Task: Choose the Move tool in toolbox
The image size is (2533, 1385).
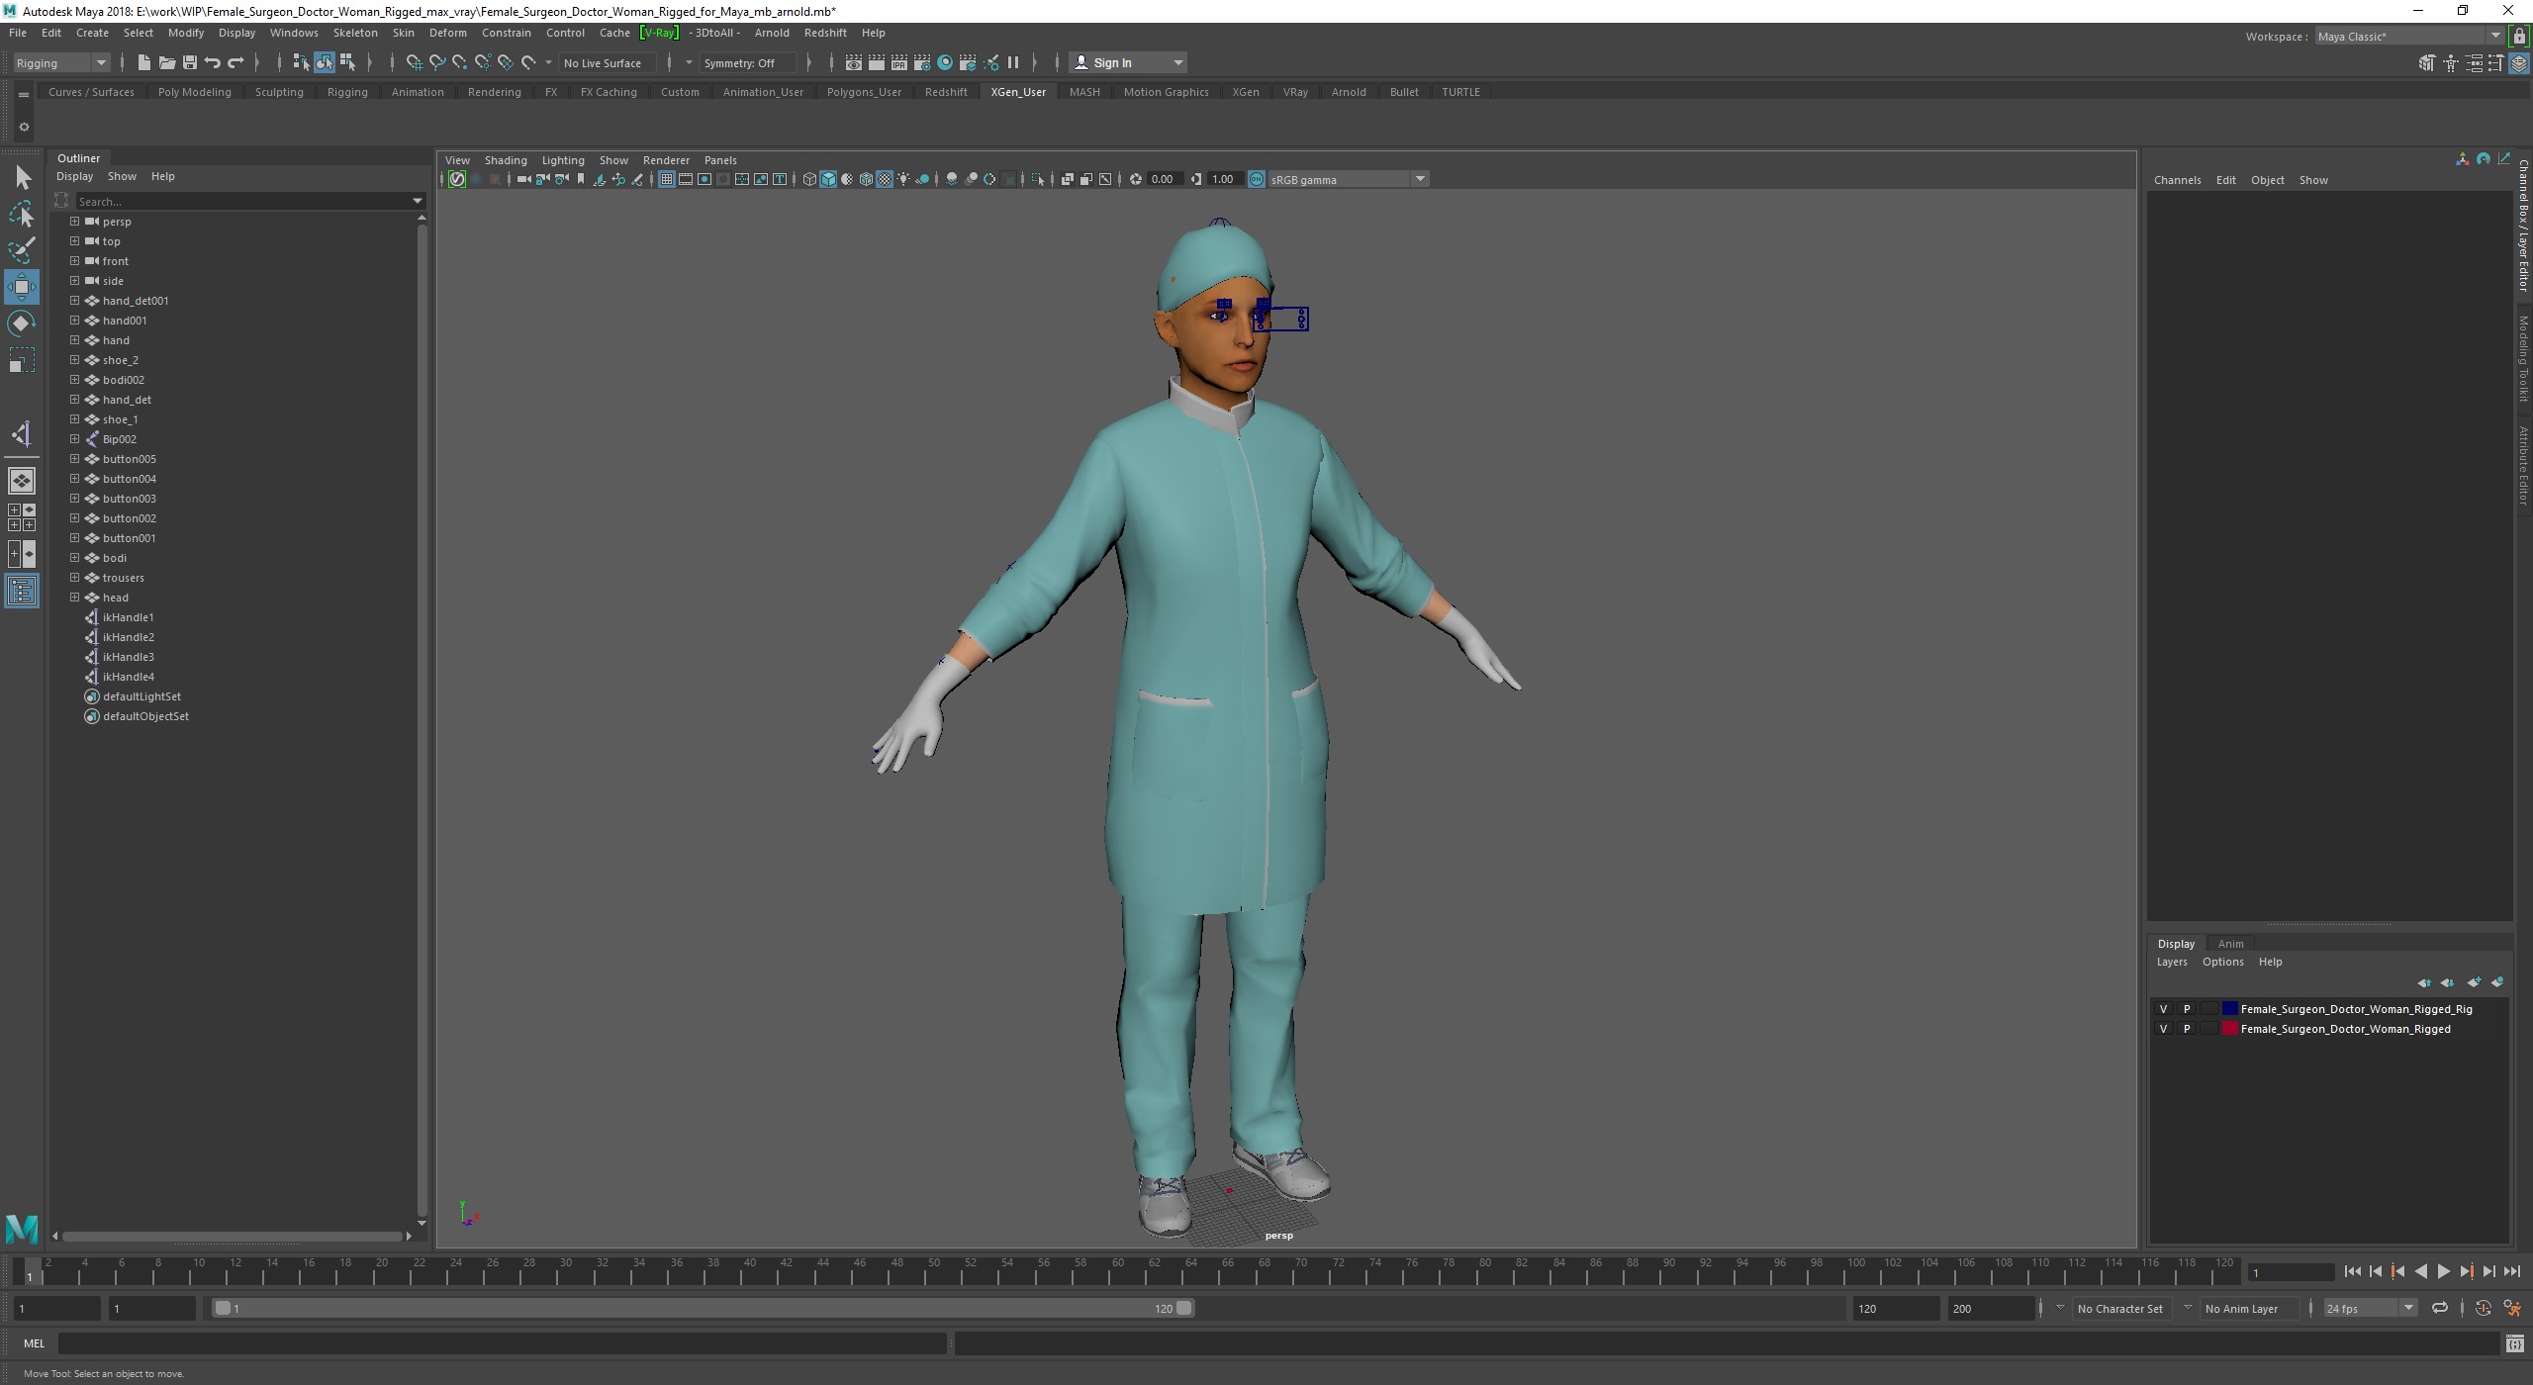Action: (22, 287)
